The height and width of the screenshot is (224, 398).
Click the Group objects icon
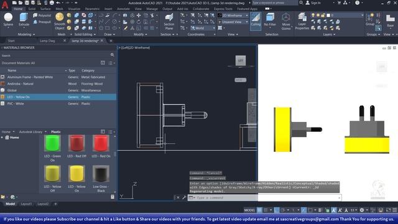[370, 19]
